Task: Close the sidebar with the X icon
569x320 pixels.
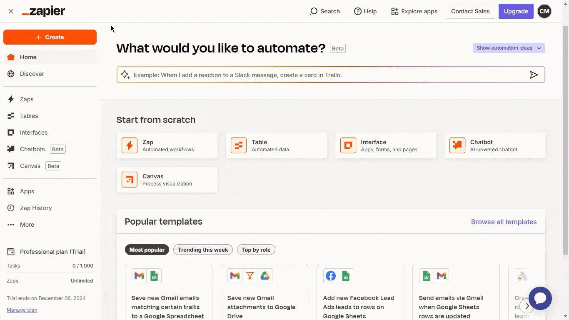Action: tap(11, 11)
